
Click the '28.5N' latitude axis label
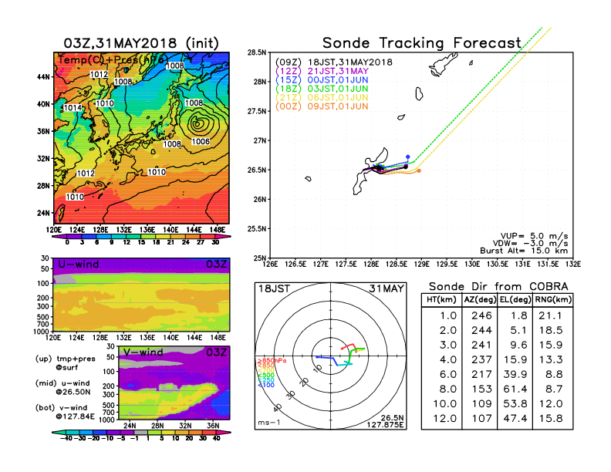[x=257, y=52]
